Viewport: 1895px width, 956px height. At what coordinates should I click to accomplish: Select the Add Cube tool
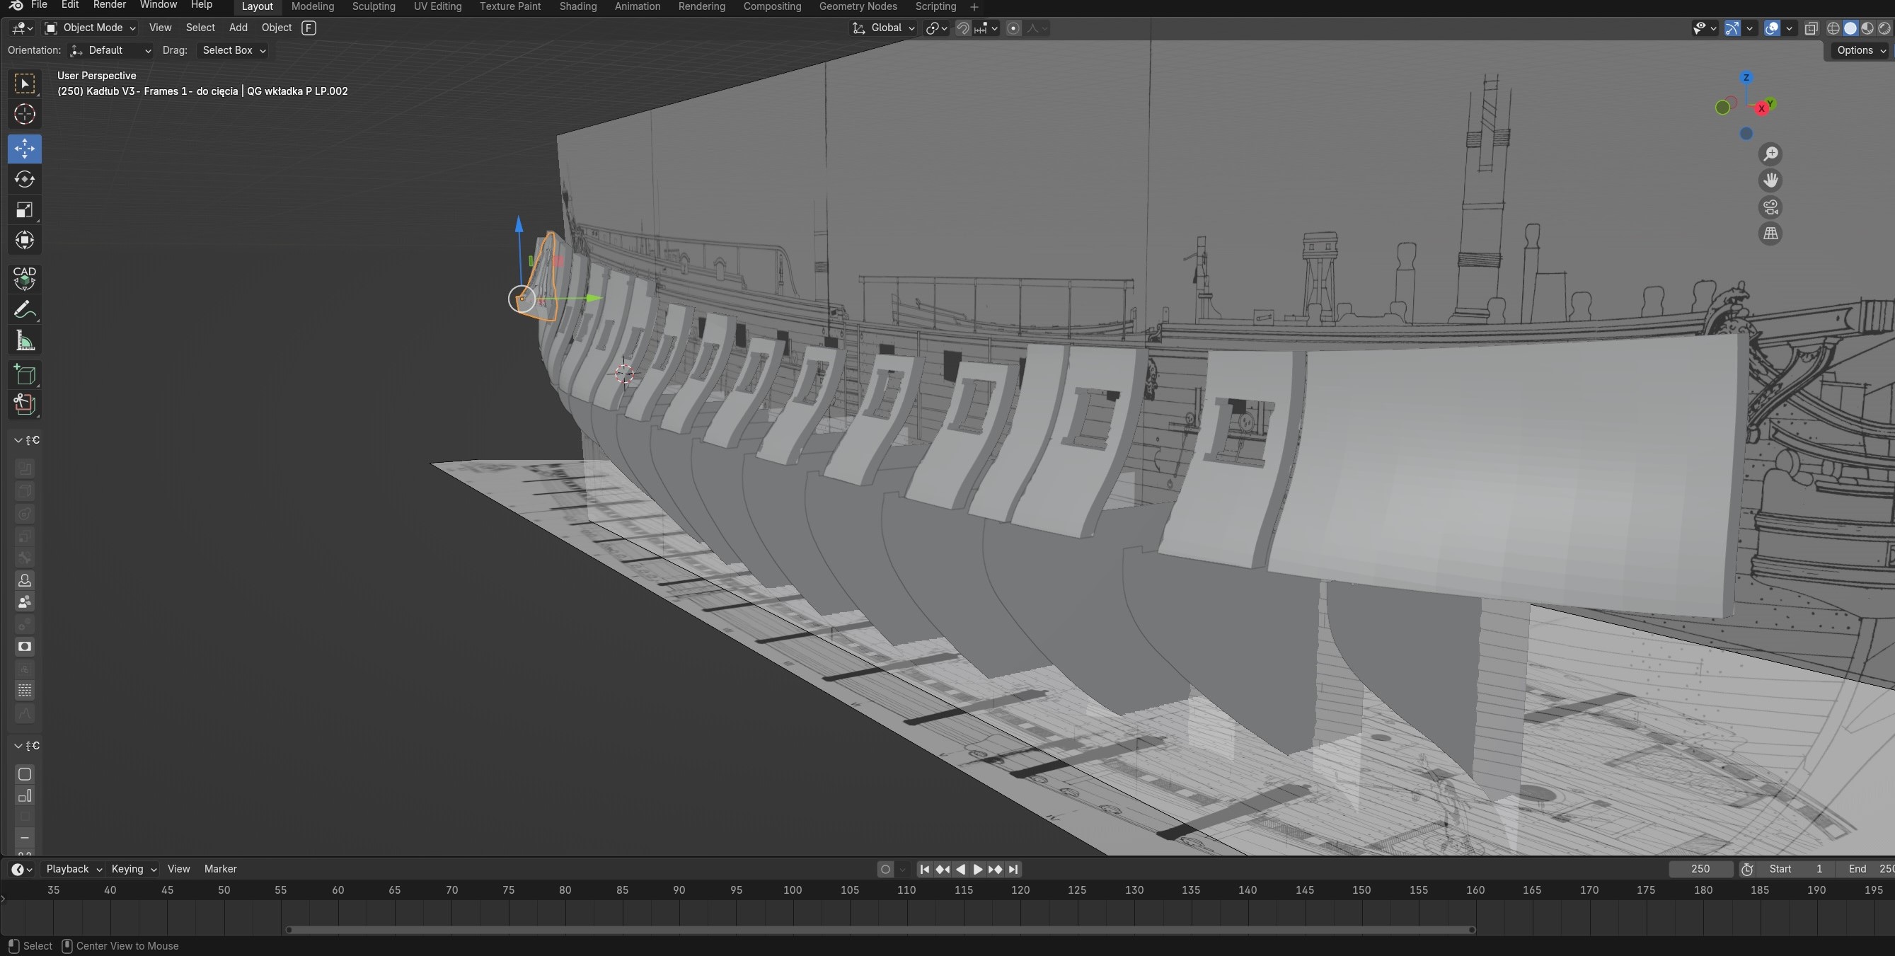[24, 375]
